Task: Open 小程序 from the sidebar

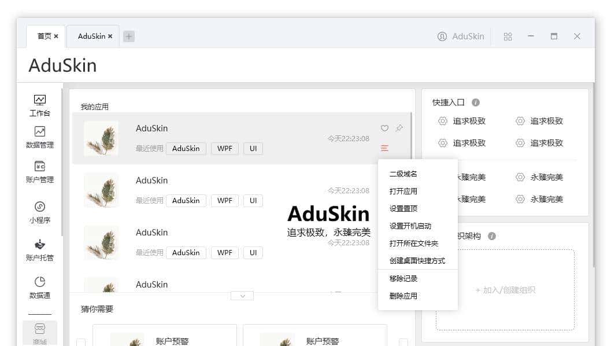Action: pyautogui.click(x=39, y=207)
